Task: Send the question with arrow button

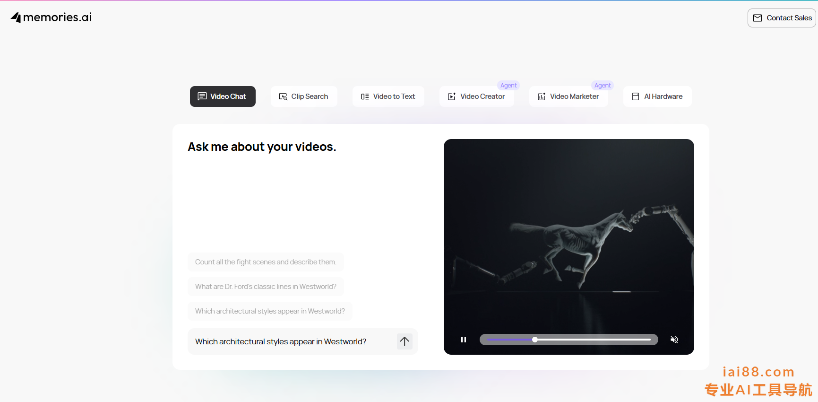Action: 405,341
